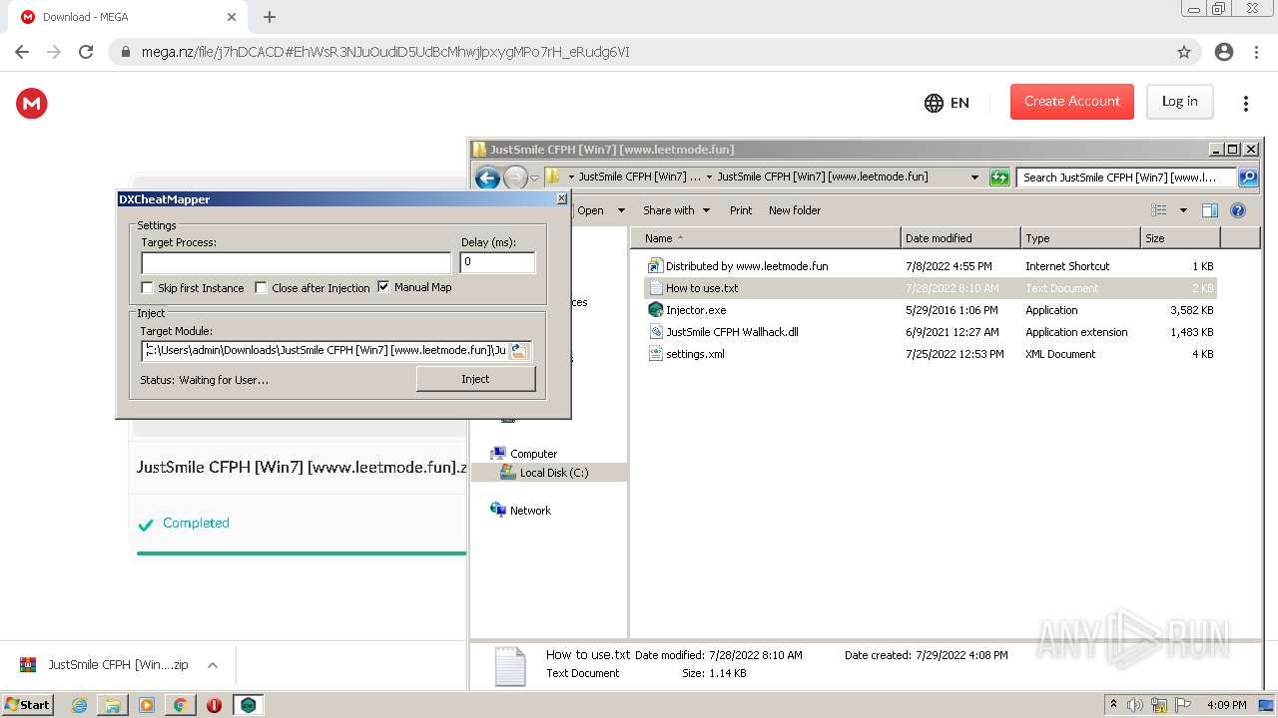Open Chrome three-dot menu beside the profile avatar
Screen dimensions: 1278x718
1256,52
